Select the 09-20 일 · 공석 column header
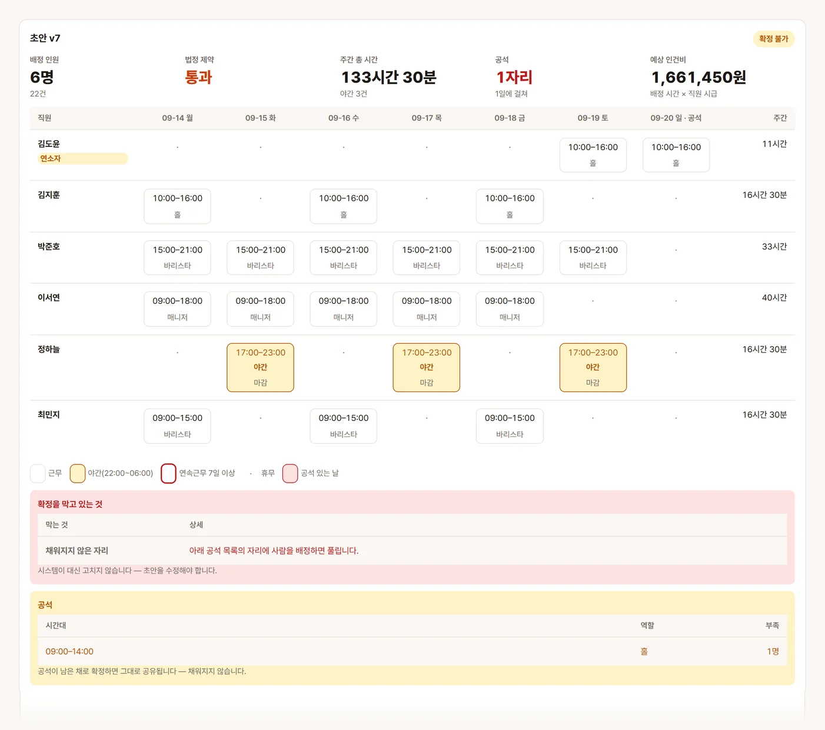This screenshot has width=825, height=730. pyautogui.click(x=676, y=118)
